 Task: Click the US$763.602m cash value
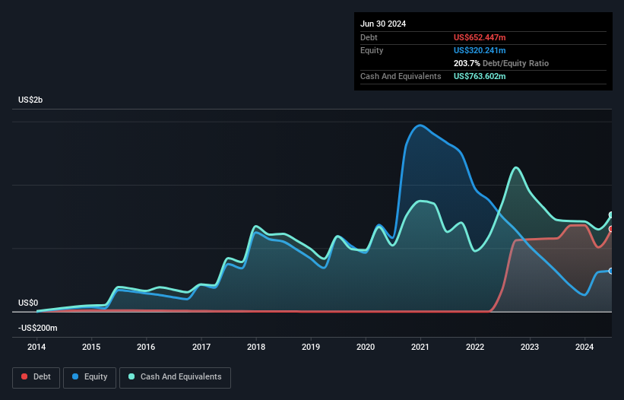480,76
